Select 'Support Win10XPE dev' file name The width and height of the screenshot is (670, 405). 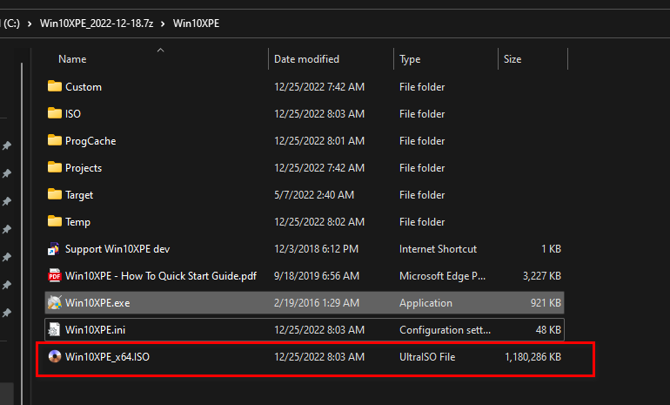117,249
